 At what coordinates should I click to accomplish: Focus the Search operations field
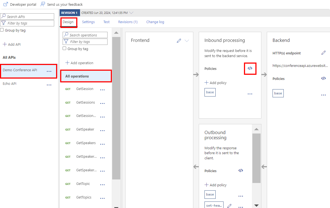[85, 35]
